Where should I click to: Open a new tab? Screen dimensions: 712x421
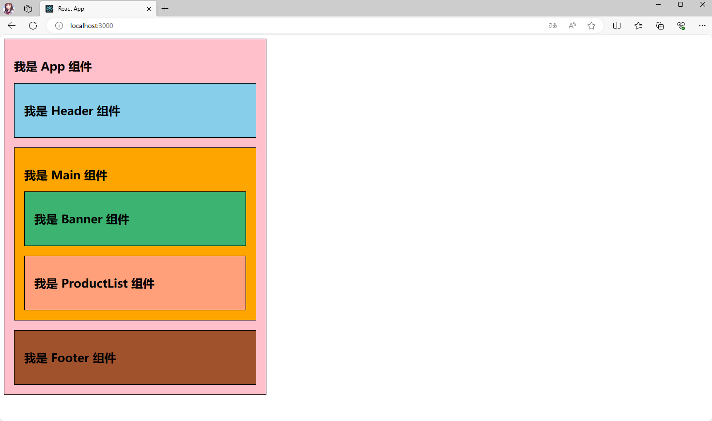165,9
